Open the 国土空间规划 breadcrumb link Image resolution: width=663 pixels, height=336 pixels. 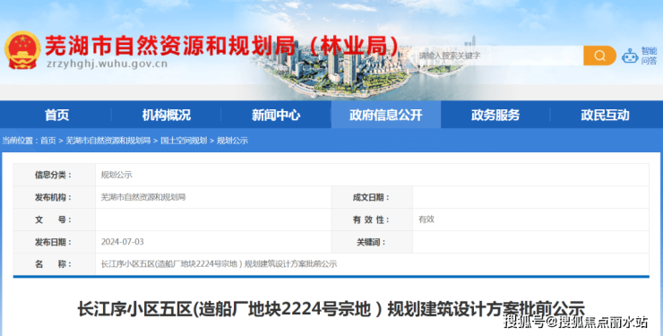(184, 141)
